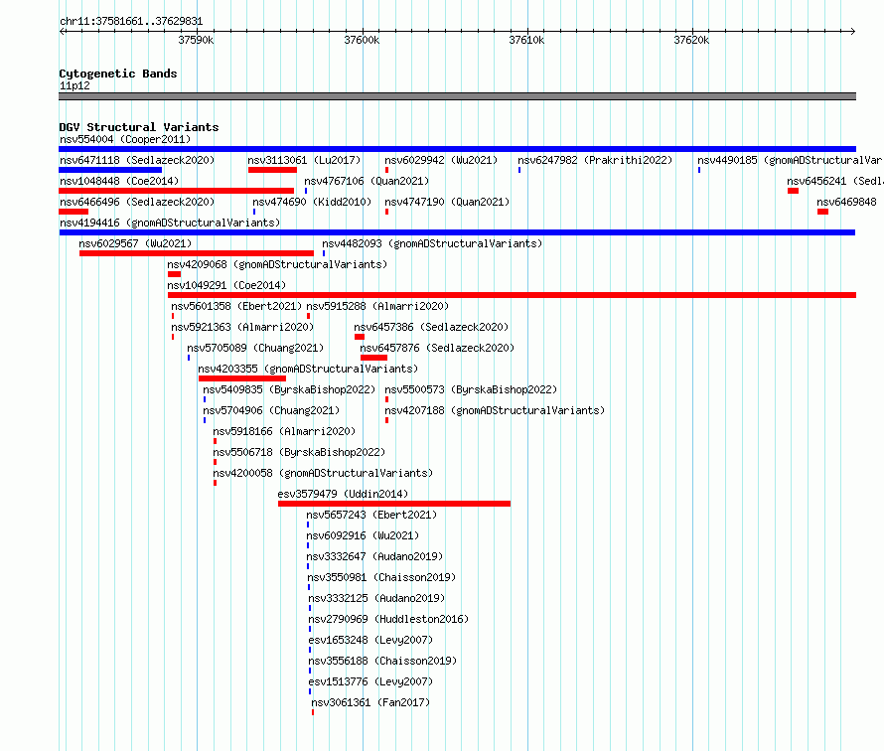884x751 pixels.
Task: Click nsv5500573 (ByrskaBishop2022) label
Action: (x=471, y=389)
